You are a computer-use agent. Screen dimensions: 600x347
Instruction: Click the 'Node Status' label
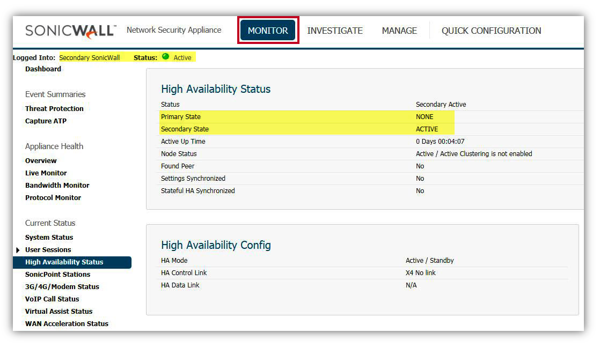tap(179, 154)
